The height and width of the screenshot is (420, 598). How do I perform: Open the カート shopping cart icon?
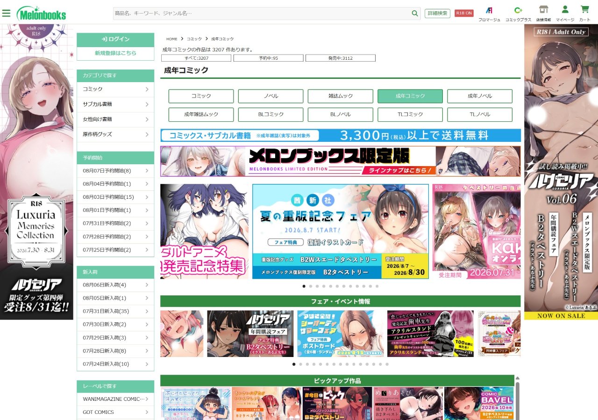584,14
